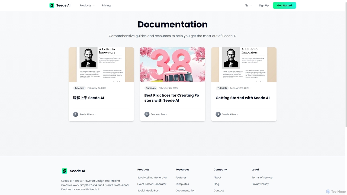This screenshot has width=347, height=195.
Task: Click author avatar on Best Practices card
Action: click(147, 114)
